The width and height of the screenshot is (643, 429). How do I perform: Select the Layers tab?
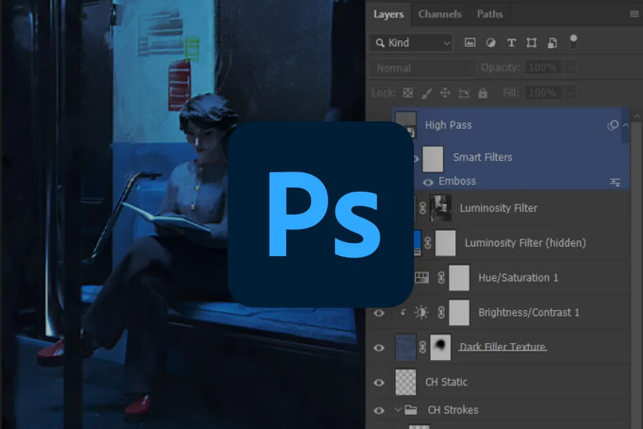pyautogui.click(x=388, y=14)
